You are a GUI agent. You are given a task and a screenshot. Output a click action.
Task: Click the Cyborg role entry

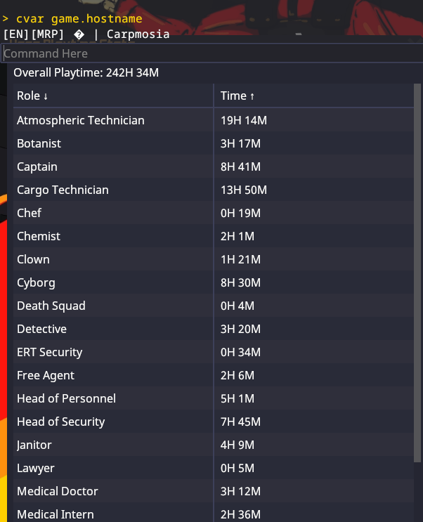(x=36, y=282)
